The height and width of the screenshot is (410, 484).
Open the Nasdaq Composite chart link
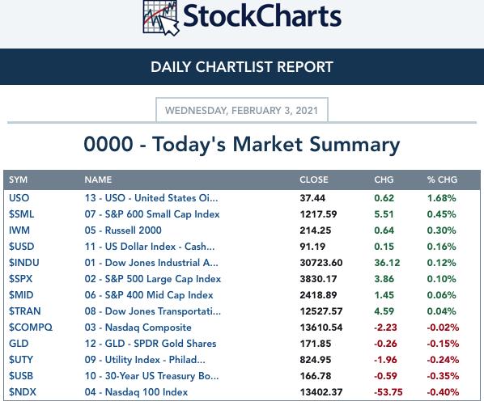138,328
